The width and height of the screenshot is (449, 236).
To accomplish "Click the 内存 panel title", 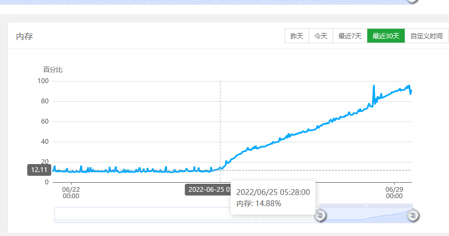I will (25, 36).
